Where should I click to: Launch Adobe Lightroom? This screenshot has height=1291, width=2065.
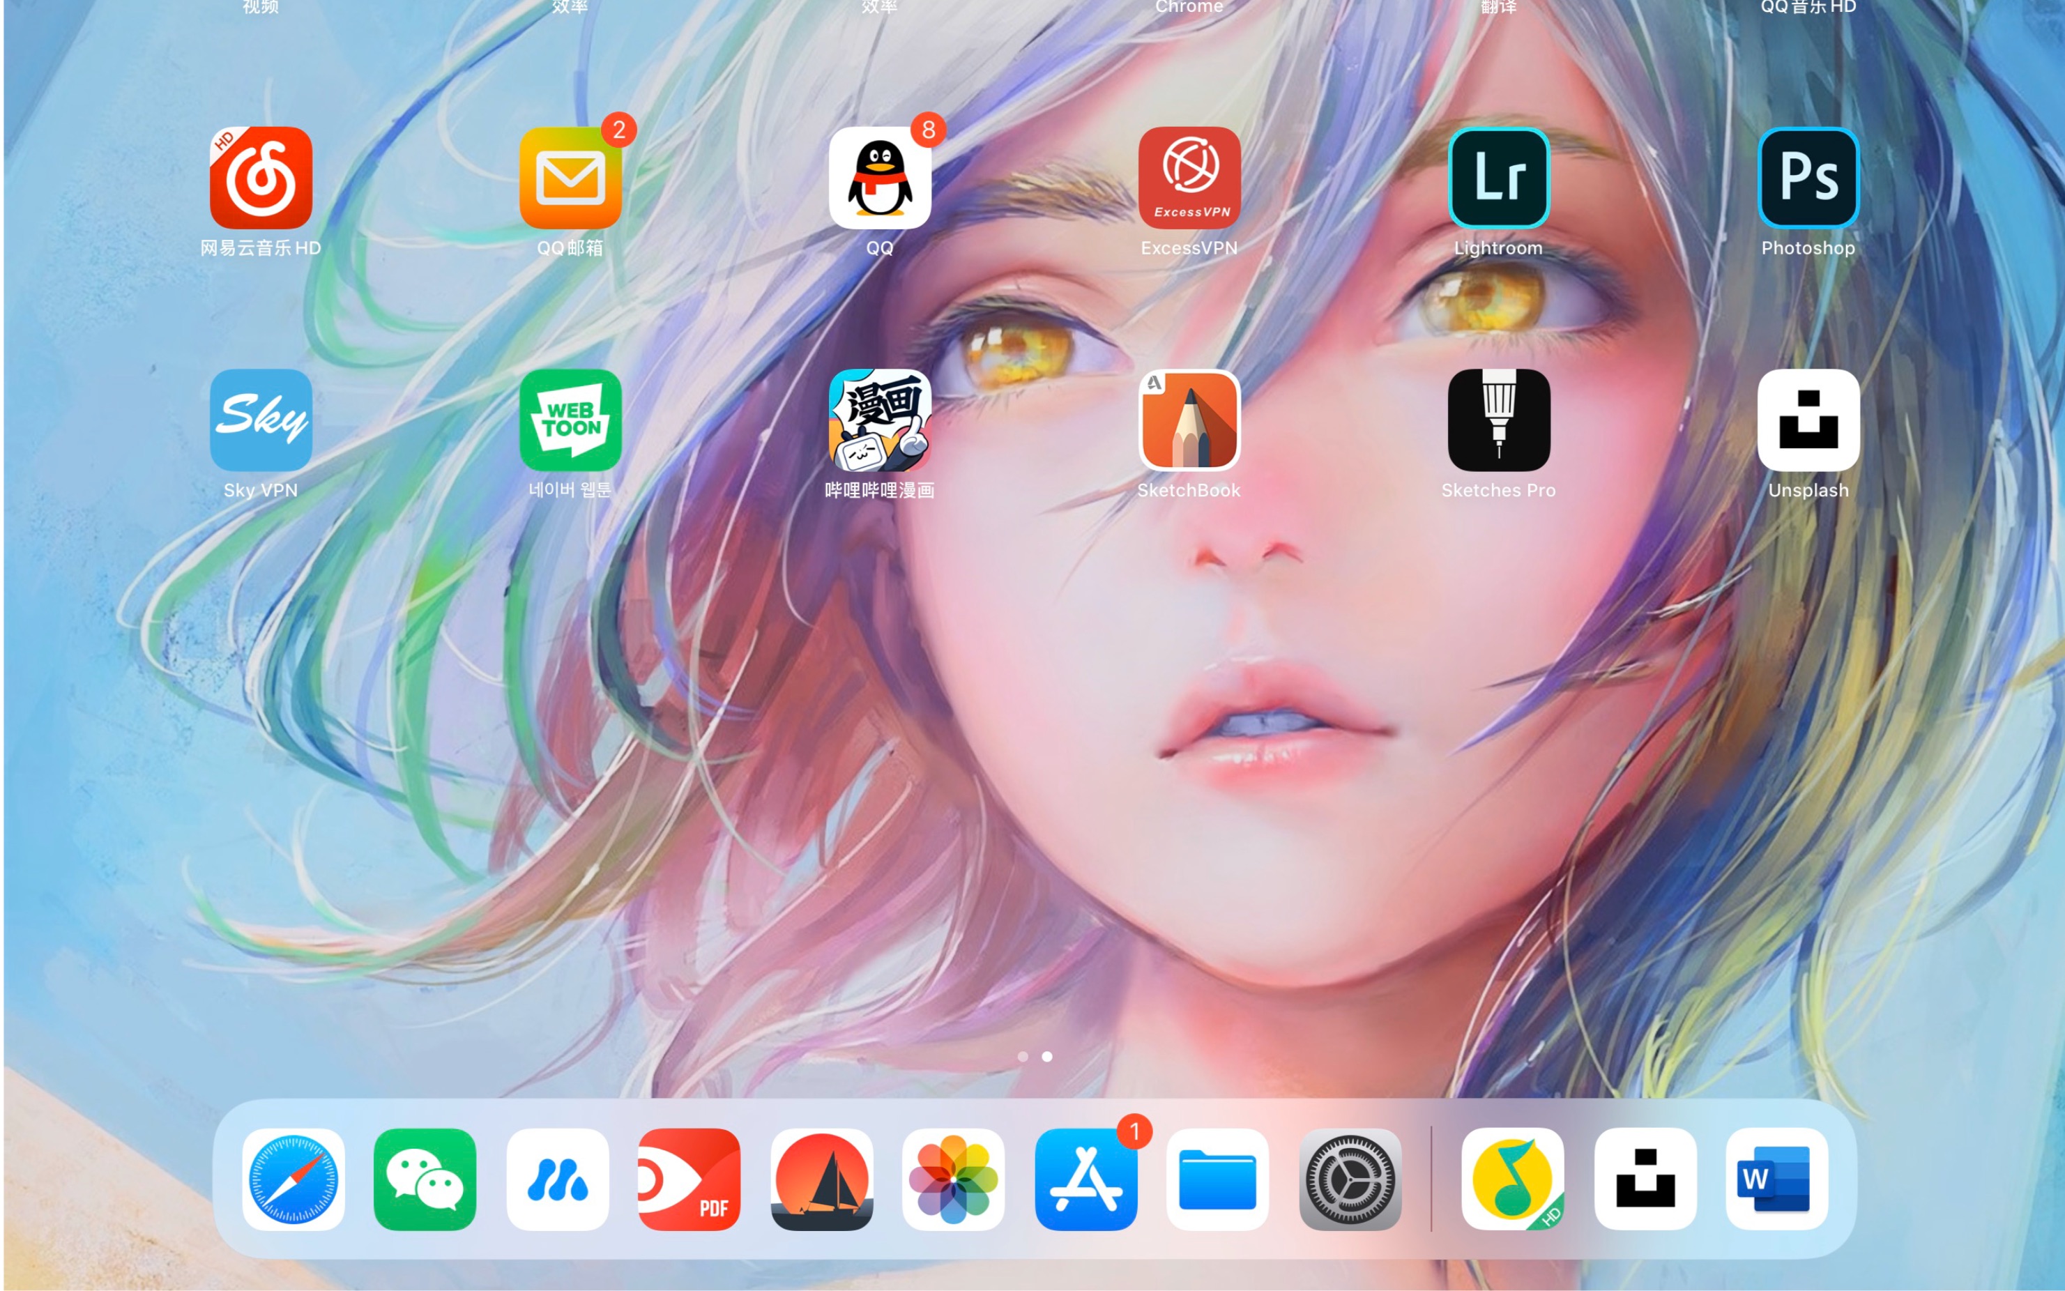click(1498, 178)
